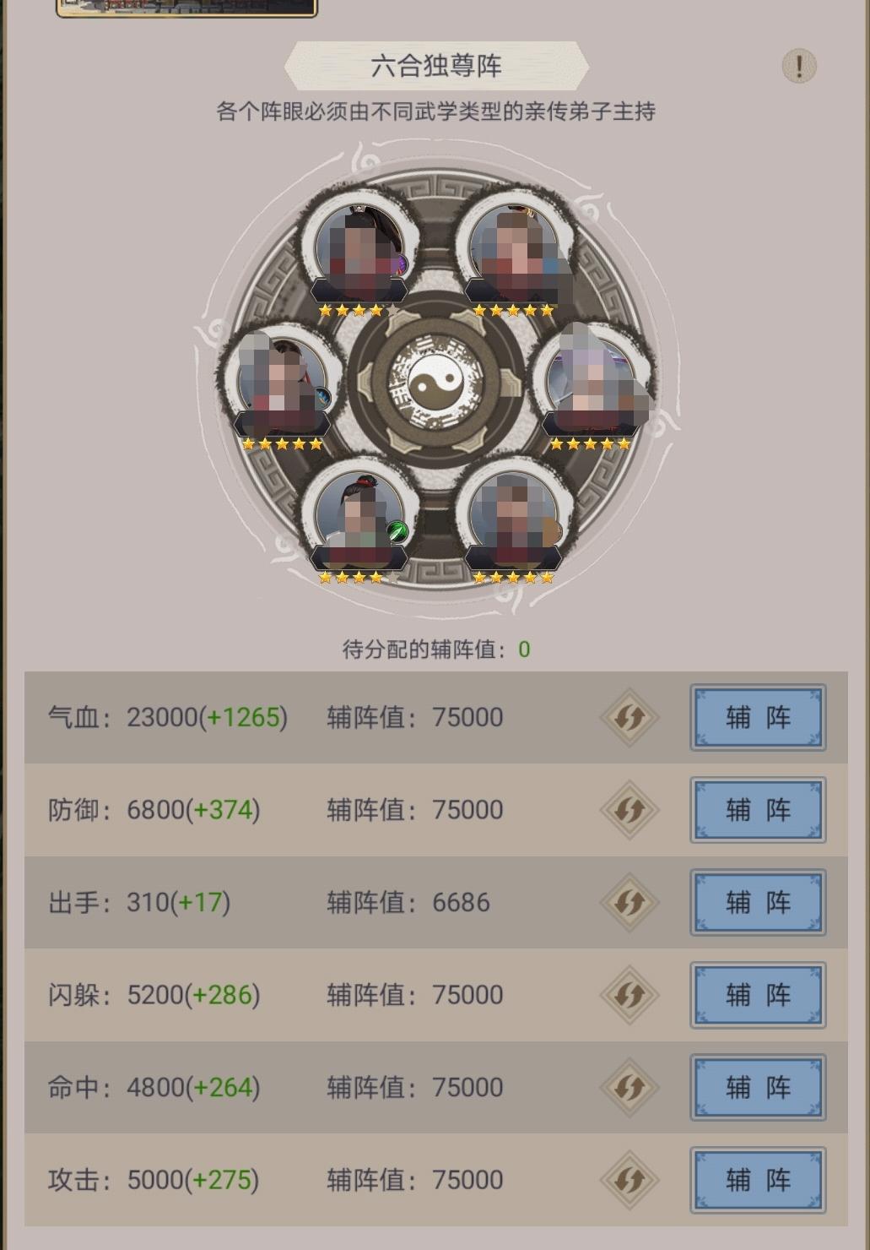Click 辅阵 button for 命中

point(758,1088)
